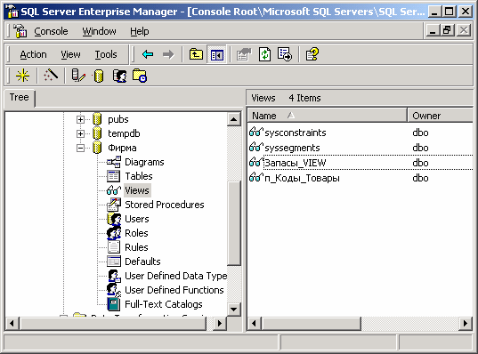Open the Help menu
This screenshot has height=354, width=478.
coord(140,31)
